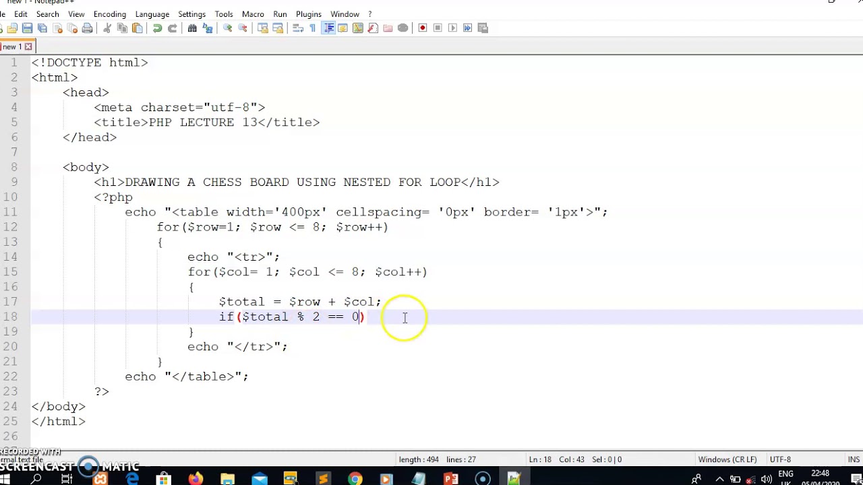The image size is (863, 485).
Task: Open the Tools menu
Action: (224, 14)
